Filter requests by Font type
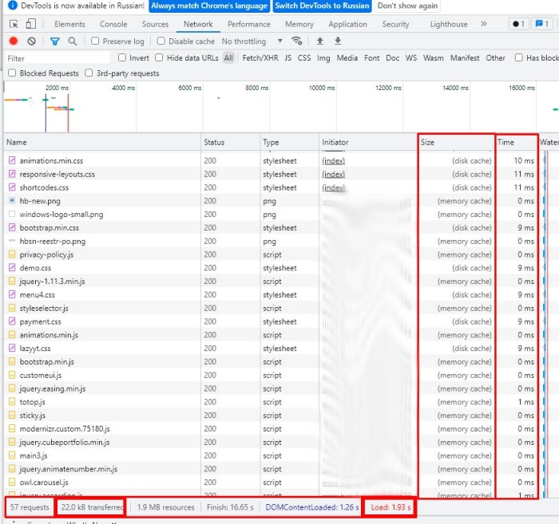Image resolution: width=559 pixels, height=524 pixels. [372, 57]
